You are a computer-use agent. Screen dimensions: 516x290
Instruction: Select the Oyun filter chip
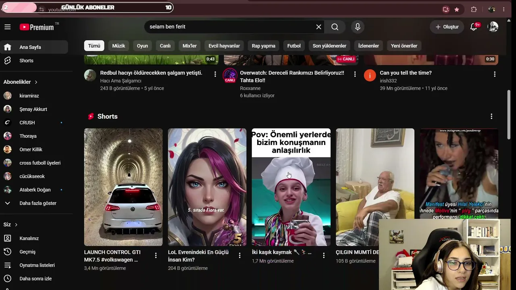[142, 46]
